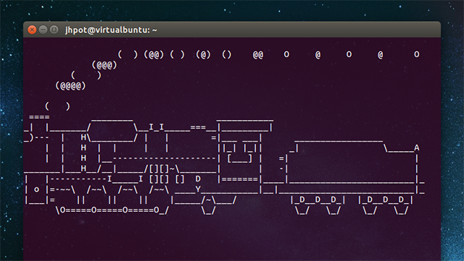Click the (@@@) smoke puff text
The width and height of the screenshot is (464, 261).
(104, 65)
